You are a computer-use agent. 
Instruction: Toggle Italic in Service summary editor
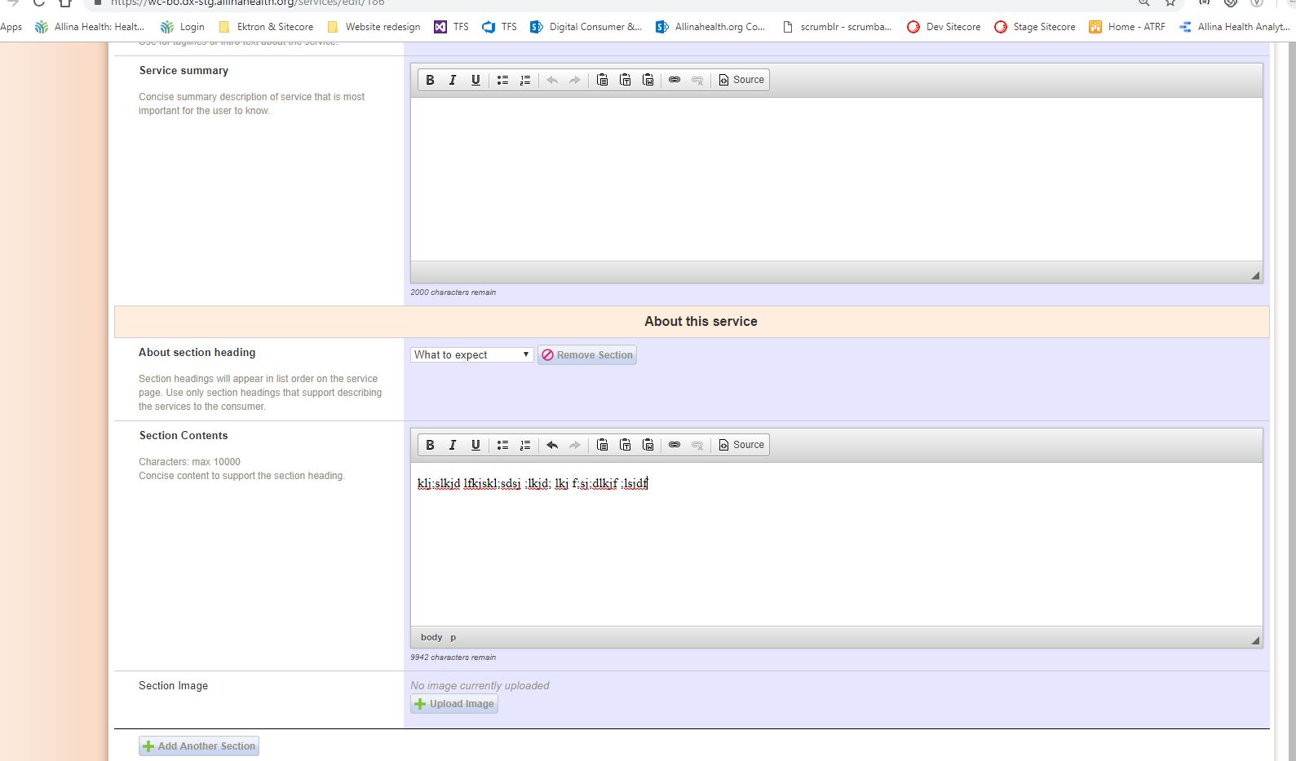(x=453, y=80)
